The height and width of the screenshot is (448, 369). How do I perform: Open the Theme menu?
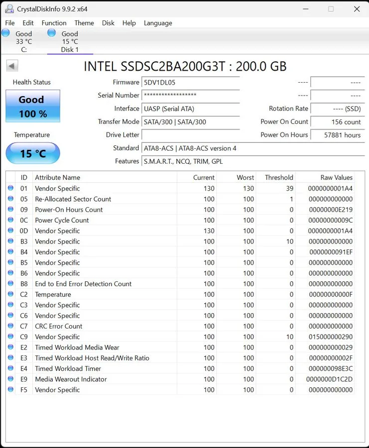coord(84,23)
